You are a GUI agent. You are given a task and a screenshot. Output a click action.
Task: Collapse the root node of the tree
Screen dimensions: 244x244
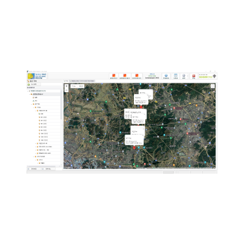(28, 91)
